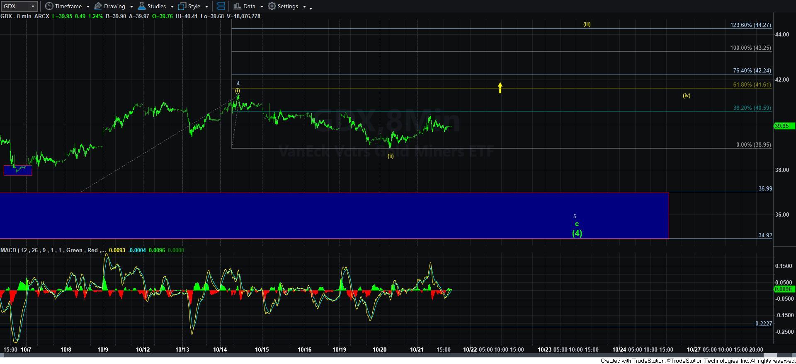Image resolution: width=796 pixels, height=364 pixels.
Task: Open the Studies menu
Action: 156,6
